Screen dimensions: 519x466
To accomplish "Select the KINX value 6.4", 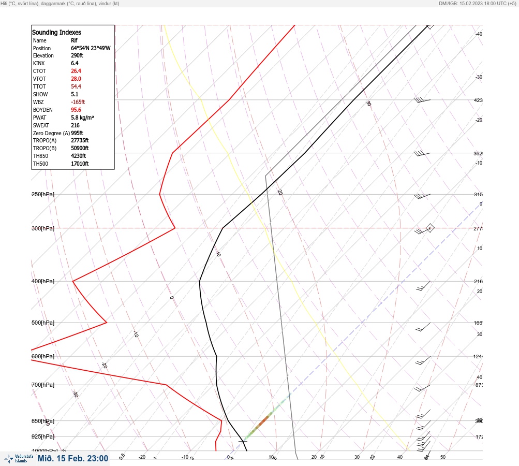I will pyautogui.click(x=75, y=63).
